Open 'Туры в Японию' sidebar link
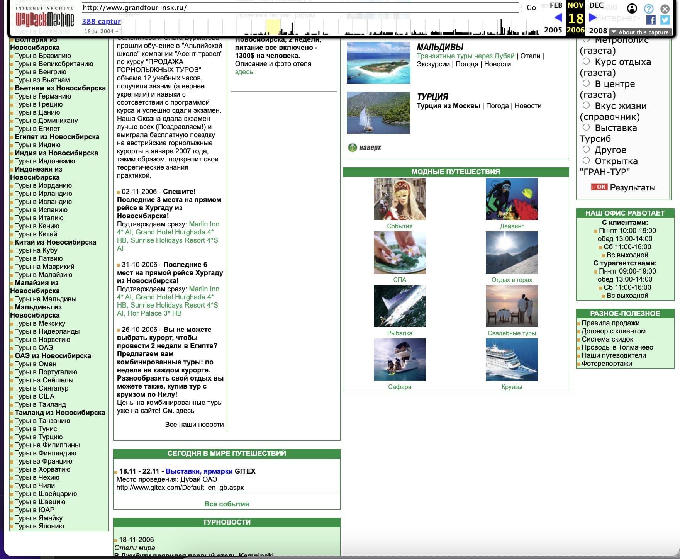Screen dimensions: 680x559 pos(39,526)
